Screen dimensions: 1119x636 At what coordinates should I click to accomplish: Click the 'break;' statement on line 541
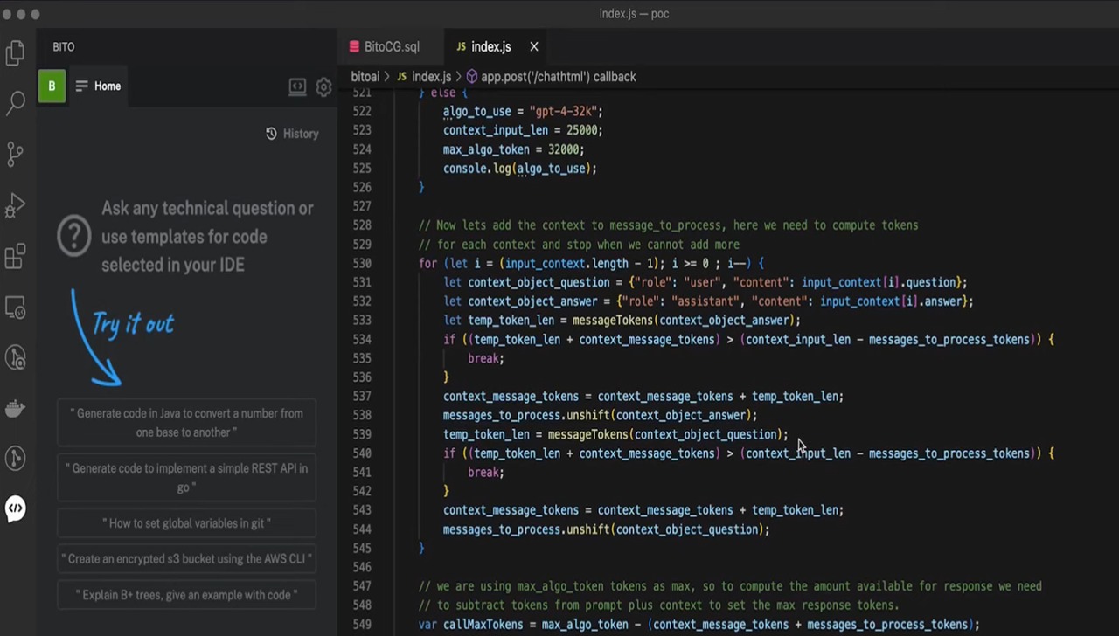pos(485,472)
